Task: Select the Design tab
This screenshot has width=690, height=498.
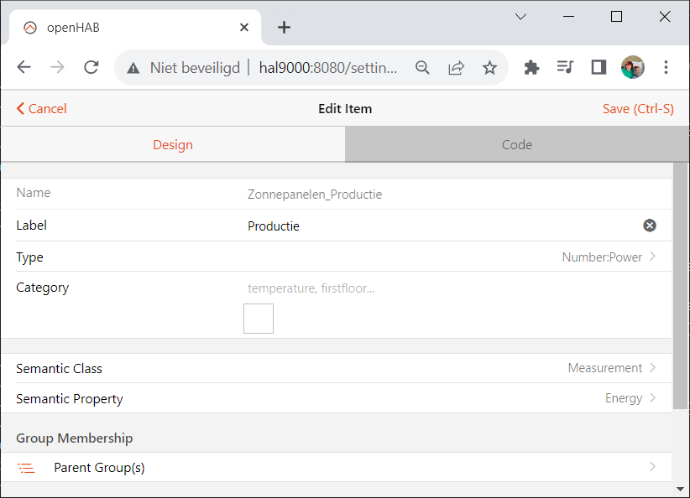Action: (173, 144)
